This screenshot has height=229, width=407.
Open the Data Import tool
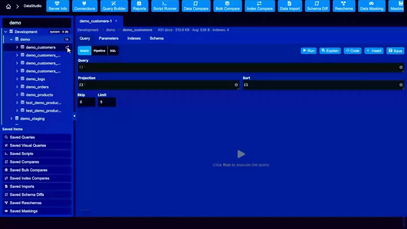tap(289, 6)
